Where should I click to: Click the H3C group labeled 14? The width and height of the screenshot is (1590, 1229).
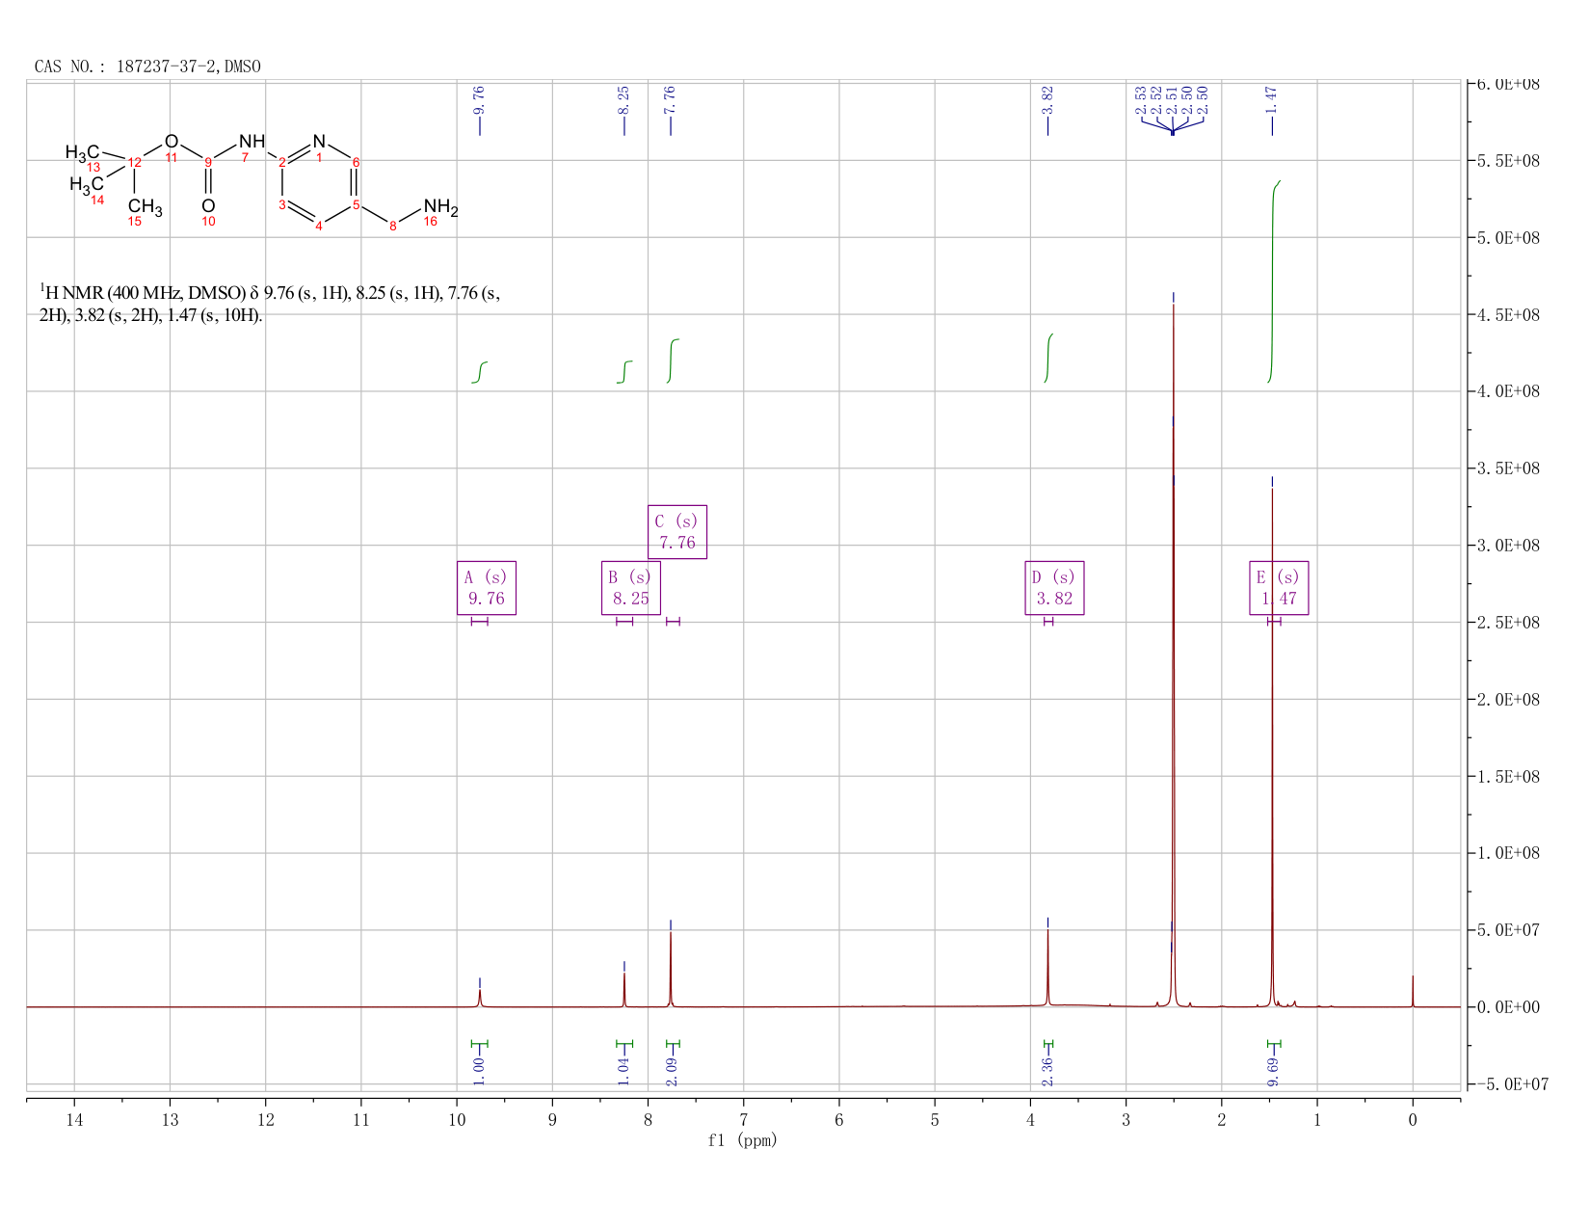(87, 184)
